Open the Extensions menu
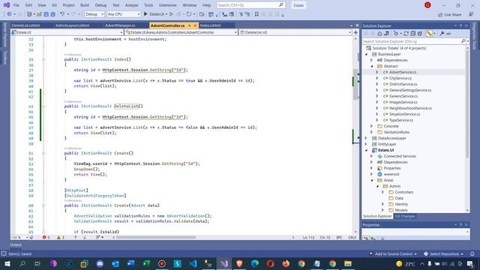The height and width of the screenshot is (270, 480). pos(168,5)
